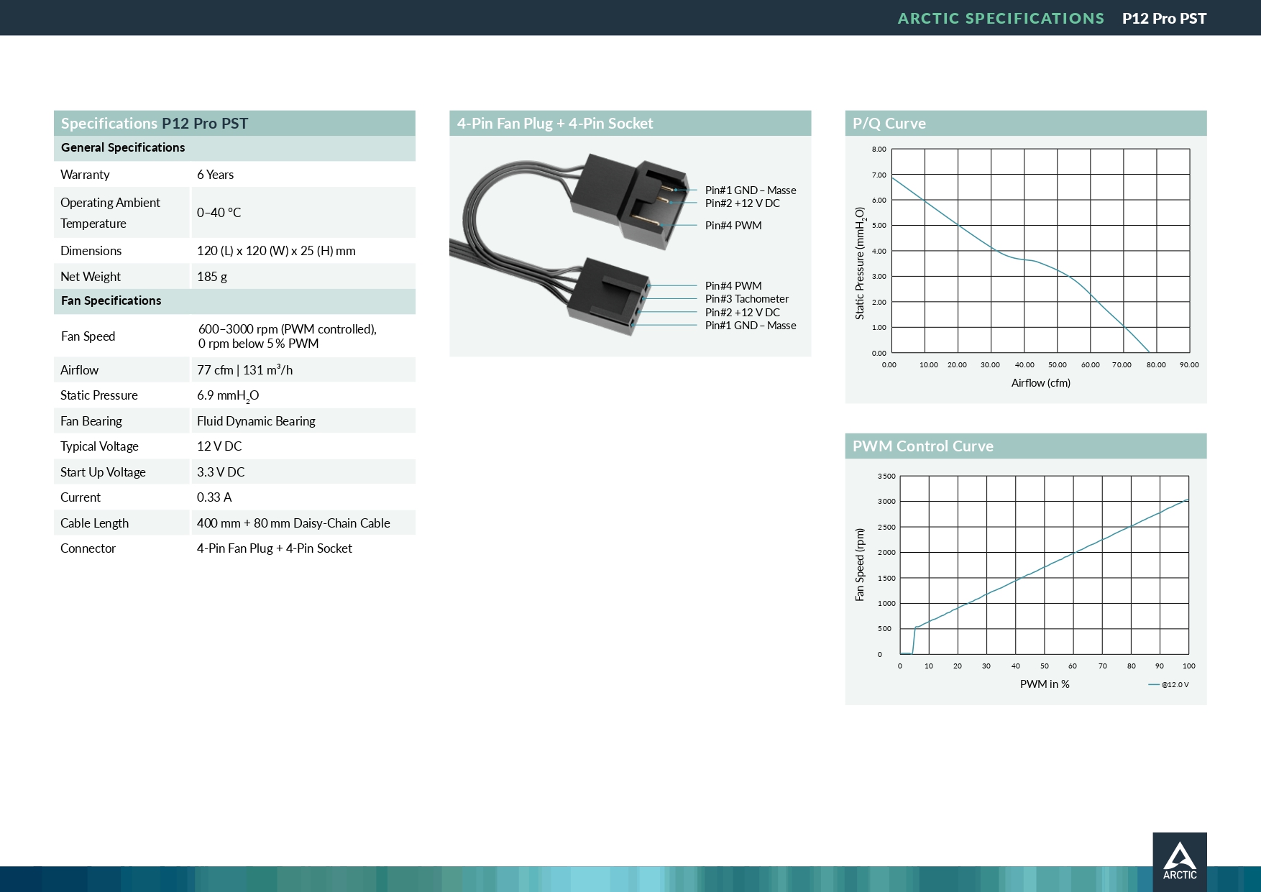Click '400 mm + 80 mm Daisy-Chain Cable' value
Viewport: 1261px width, 892px height.
coord(293,523)
